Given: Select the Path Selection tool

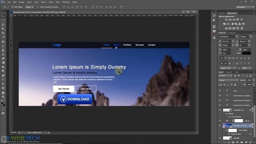Looking at the screenshot, I should (x=3, y=84).
